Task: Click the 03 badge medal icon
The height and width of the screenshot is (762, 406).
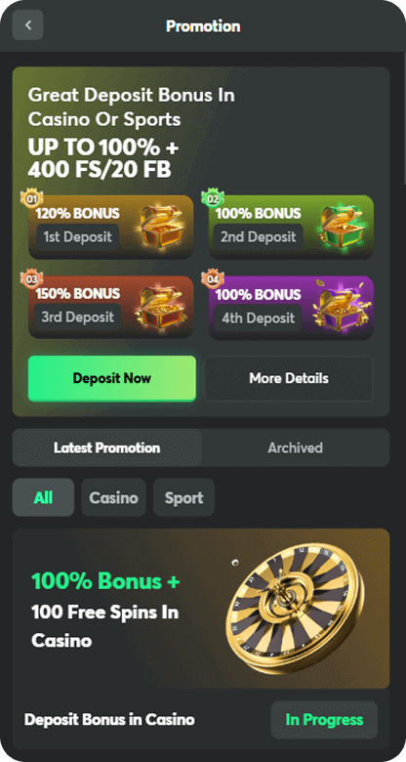Action: [x=31, y=279]
